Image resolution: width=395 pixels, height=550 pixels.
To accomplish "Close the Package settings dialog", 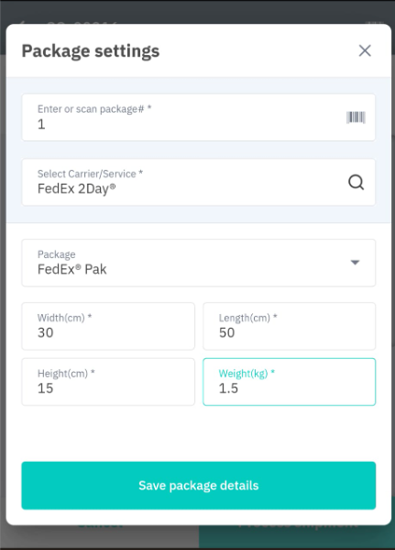I will click(365, 51).
